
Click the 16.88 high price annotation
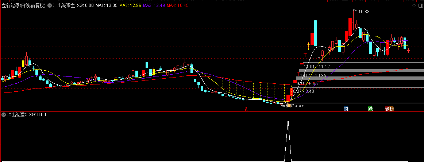(364, 12)
